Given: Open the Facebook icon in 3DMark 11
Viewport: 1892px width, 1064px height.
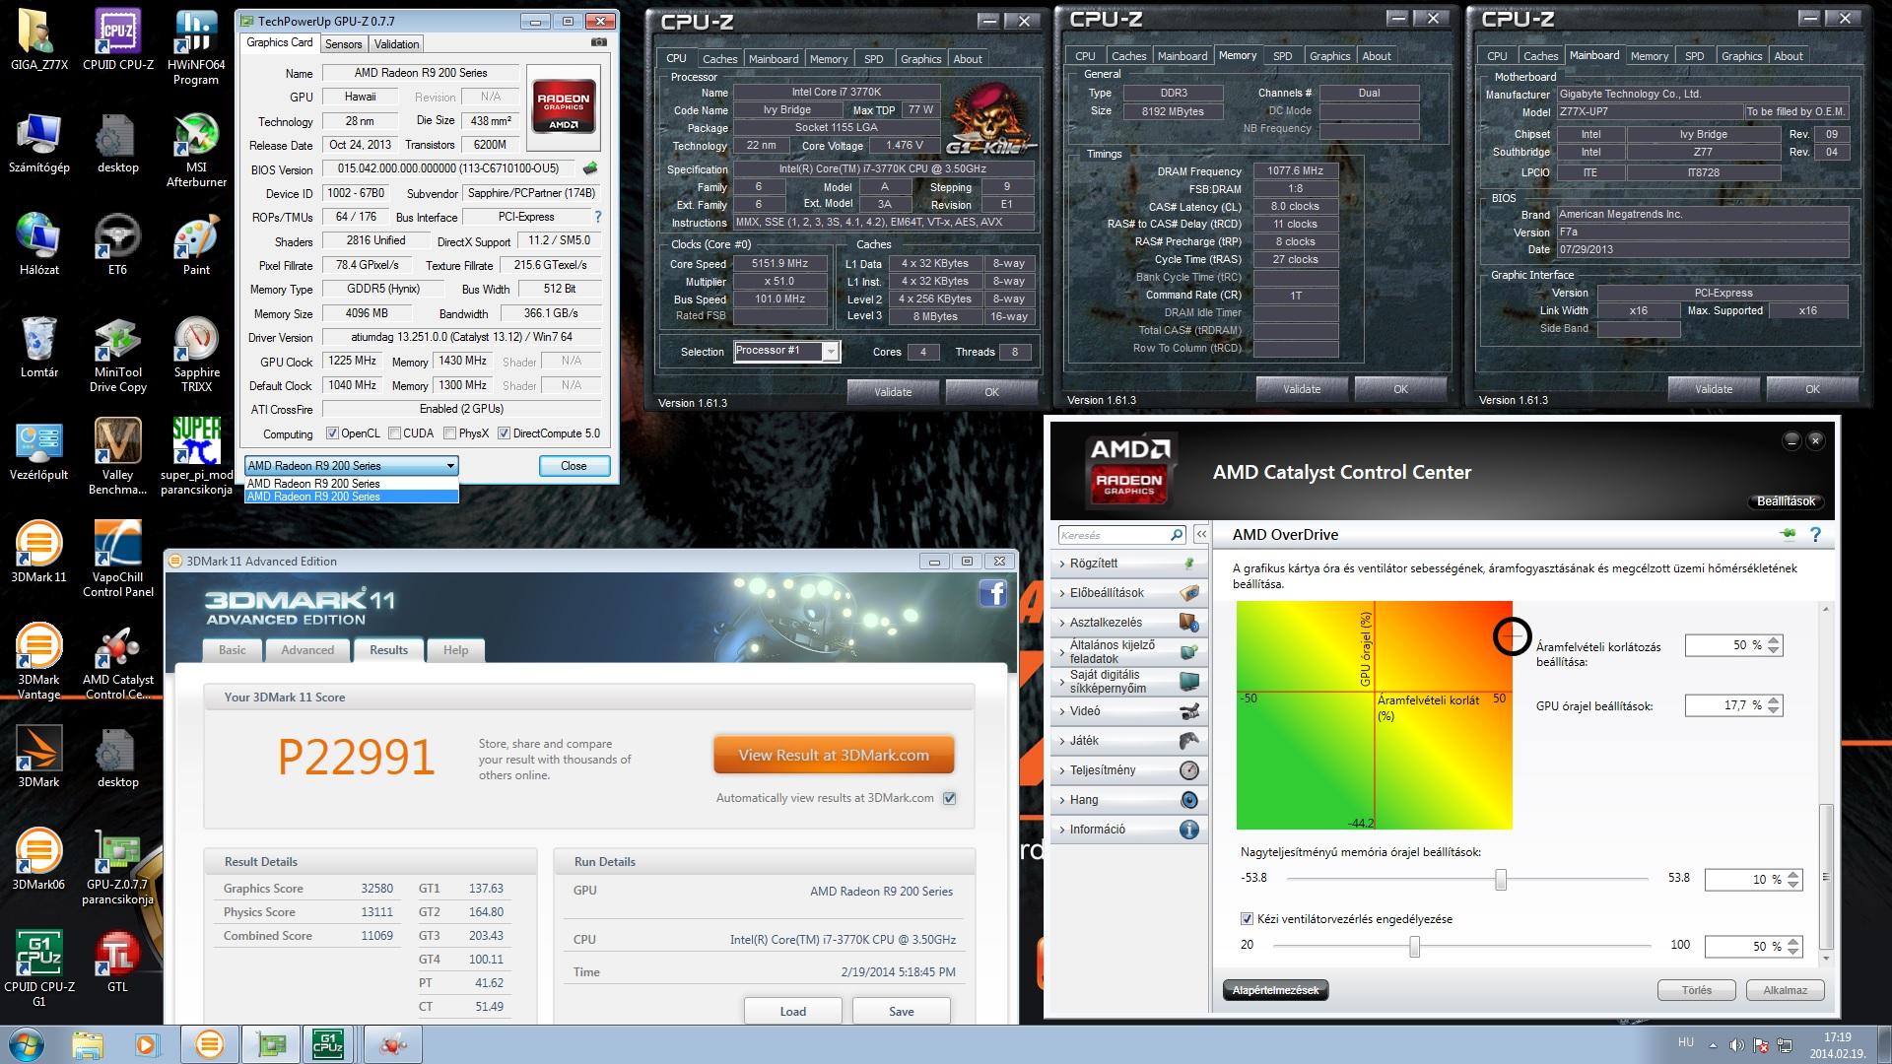Looking at the screenshot, I should pyautogui.click(x=992, y=593).
